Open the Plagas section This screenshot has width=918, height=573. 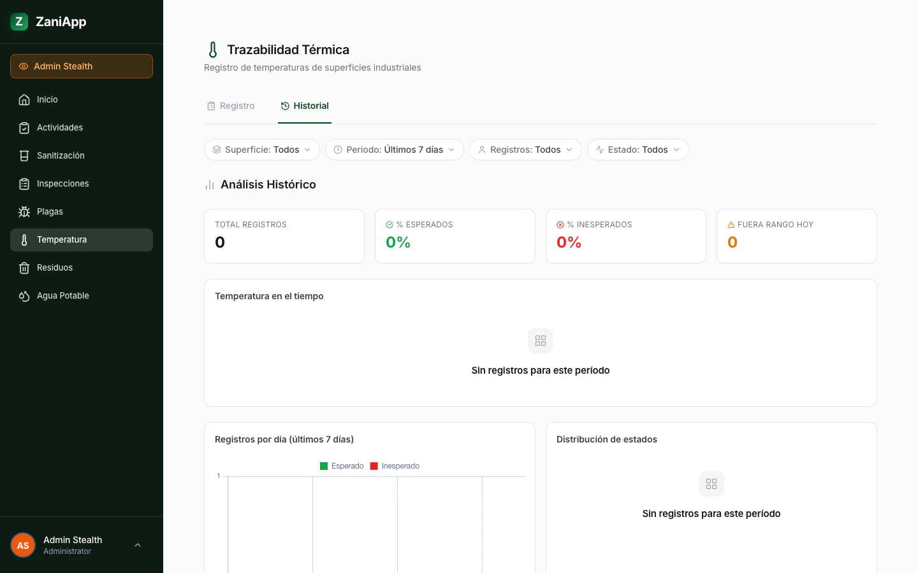pyautogui.click(x=82, y=212)
